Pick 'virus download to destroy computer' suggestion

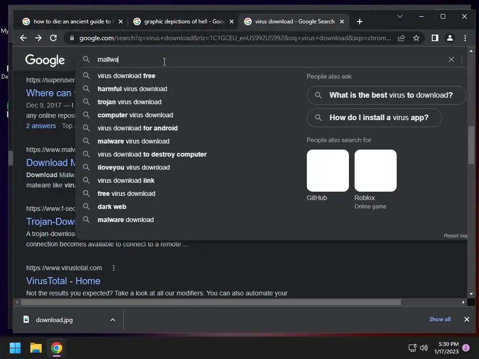tap(152, 154)
